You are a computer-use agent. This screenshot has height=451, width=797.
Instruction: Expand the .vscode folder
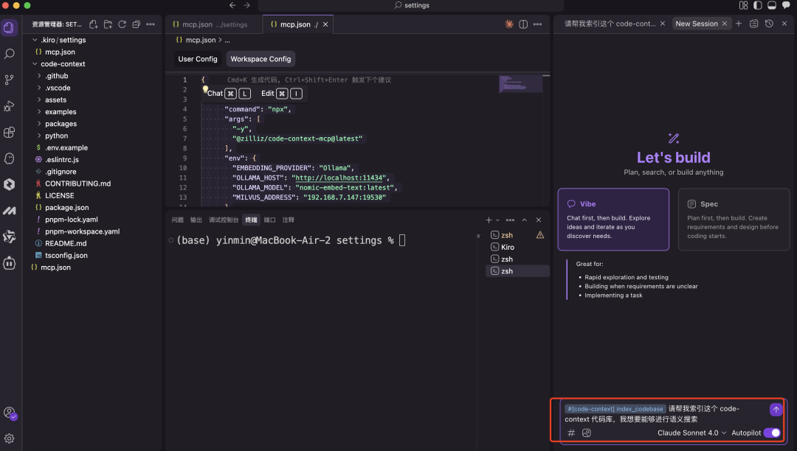(39, 88)
